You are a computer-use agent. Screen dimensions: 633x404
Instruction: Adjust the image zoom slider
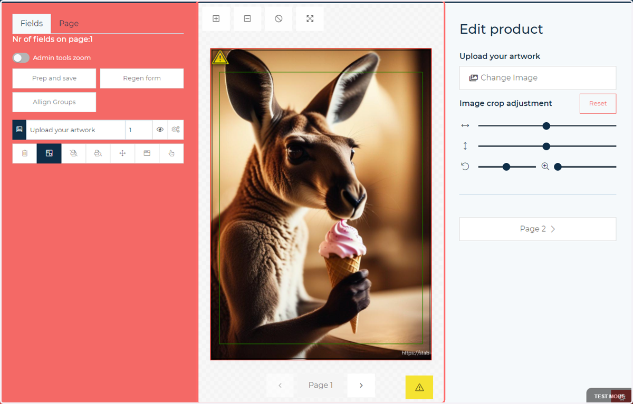pos(585,167)
